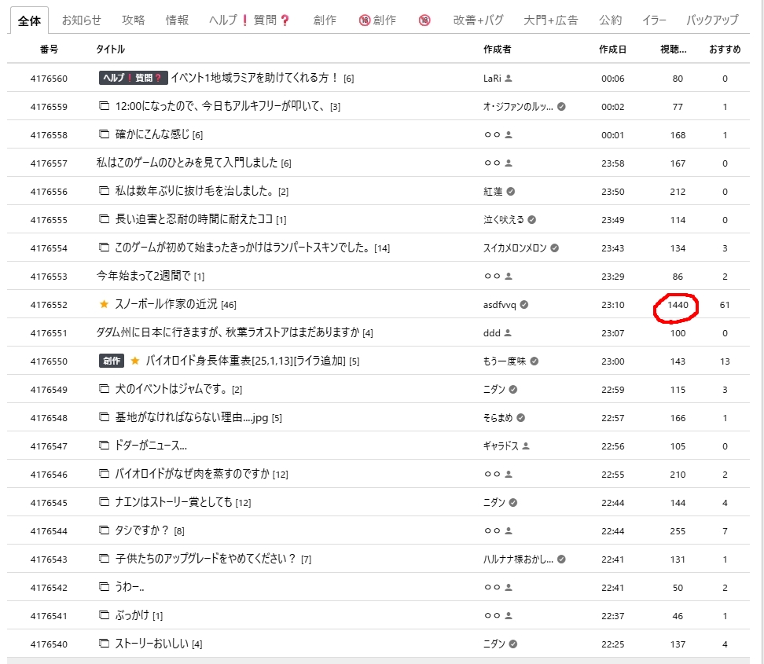
Task: Click the verified badge next to asdfvvq
Action: coord(524,304)
